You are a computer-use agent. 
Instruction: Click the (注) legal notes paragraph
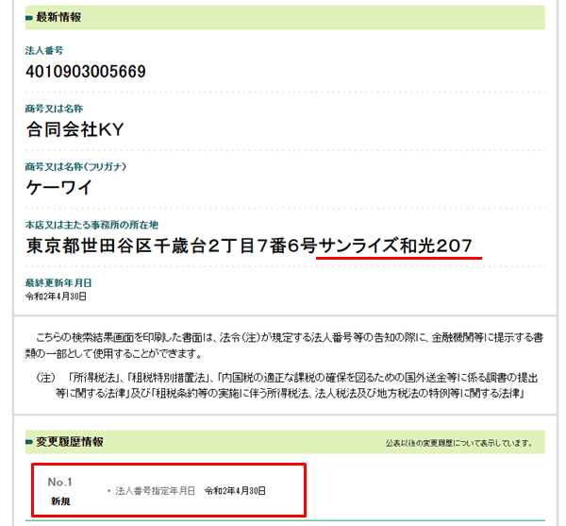point(288,385)
